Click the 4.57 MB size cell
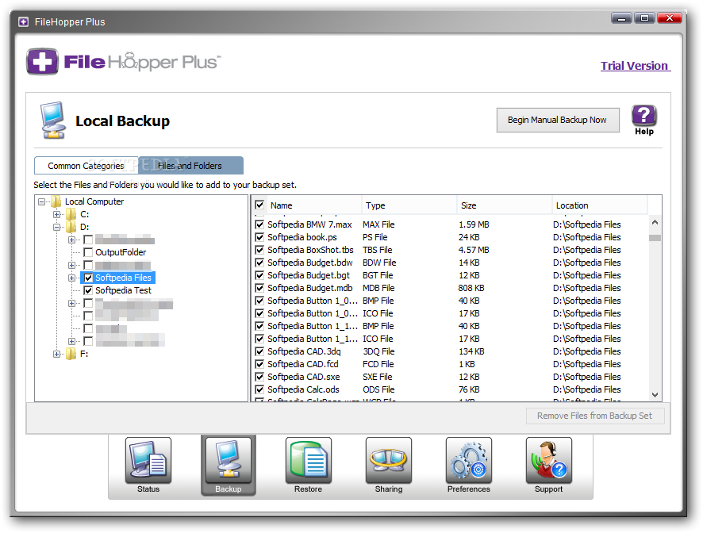The width and height of the screenshot is (703, 533). coord(474,250)
